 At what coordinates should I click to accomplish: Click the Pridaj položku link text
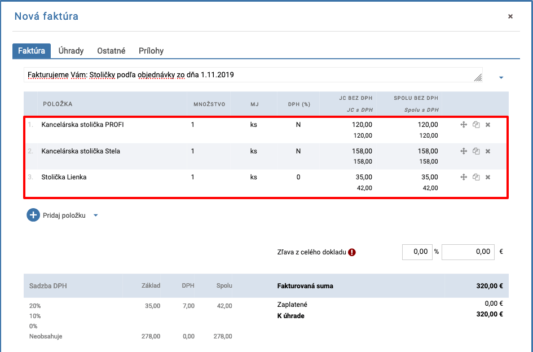64,215
